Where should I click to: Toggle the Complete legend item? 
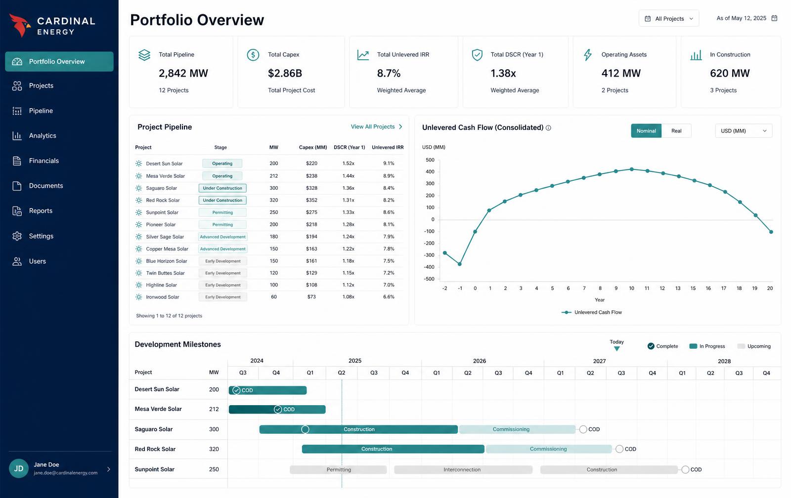pyautogui.click(x=662, y=346)
